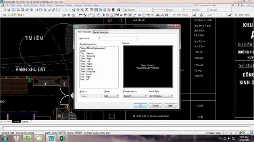
Task: Open the ByLayer color control dropdown
Action: tap(138, 10)
